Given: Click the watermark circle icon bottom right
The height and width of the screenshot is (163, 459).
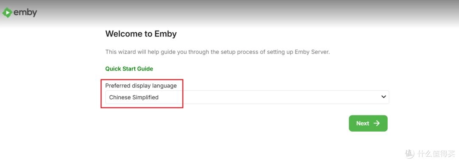Looking at the screenshot, I should [x=410, y=154].
